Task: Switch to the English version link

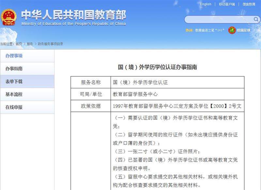Action: pos(206,4)
